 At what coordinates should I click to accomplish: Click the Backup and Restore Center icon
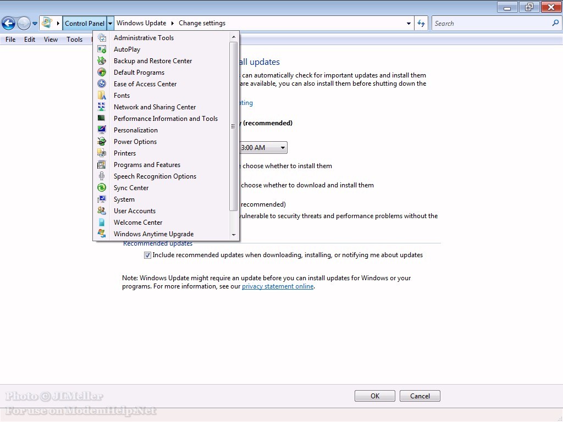point(102,60)
